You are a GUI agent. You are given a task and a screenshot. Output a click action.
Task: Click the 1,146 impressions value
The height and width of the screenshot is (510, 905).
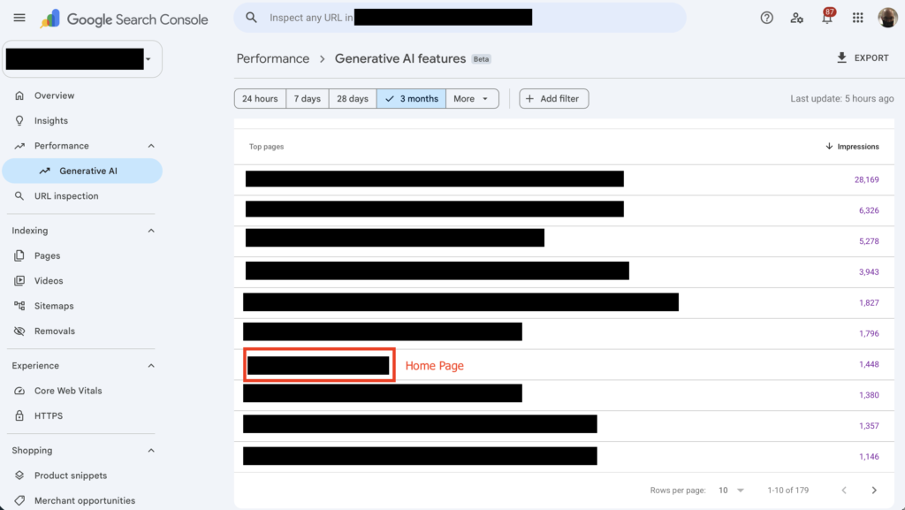click(869, 457)
